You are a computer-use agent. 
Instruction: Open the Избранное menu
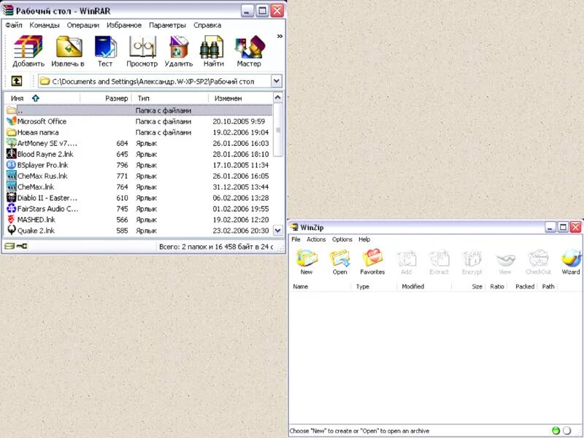click(124, 25)
